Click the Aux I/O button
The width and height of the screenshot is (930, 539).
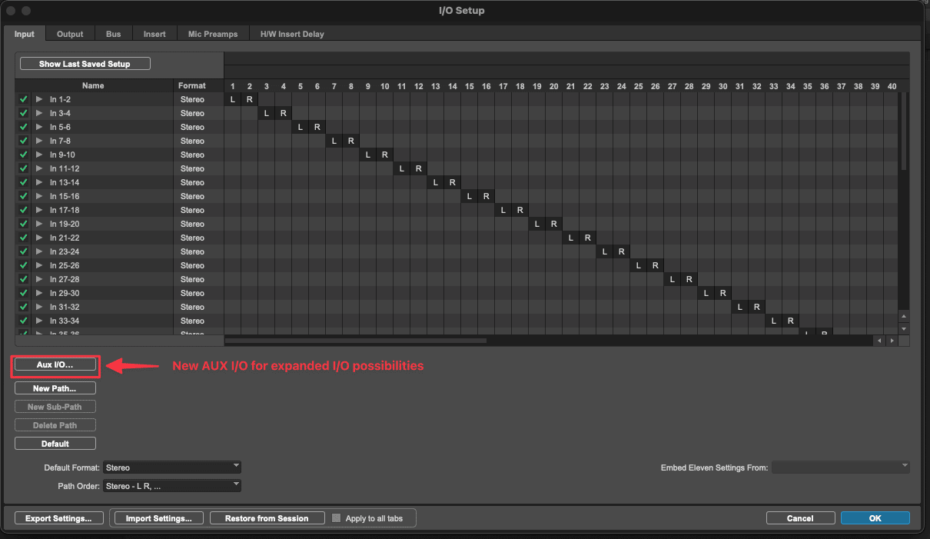pyautogui.click(x=55, y=364)
